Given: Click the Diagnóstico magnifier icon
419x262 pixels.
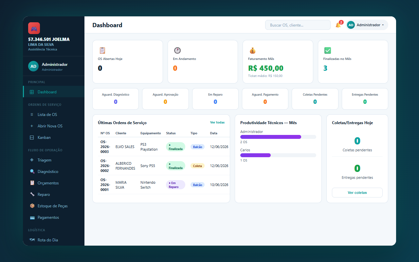Looking at the screenshot, I should point(32,172).
